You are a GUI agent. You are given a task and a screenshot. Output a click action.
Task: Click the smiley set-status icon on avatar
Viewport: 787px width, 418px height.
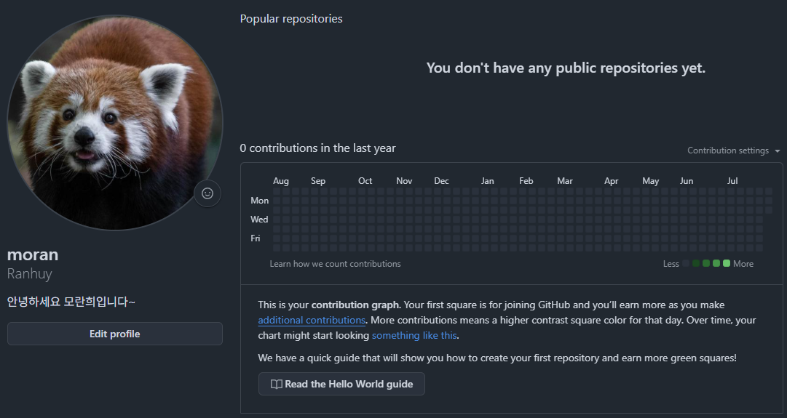coord(207,193)
